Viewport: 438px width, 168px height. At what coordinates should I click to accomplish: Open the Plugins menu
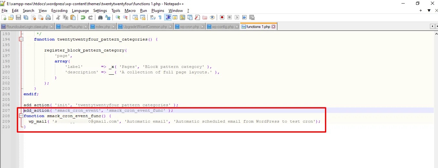click(158, 11)
